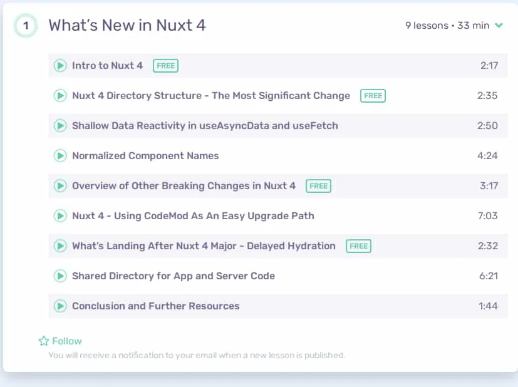Click the Follow link text
Image resolution: width=518 pixels, height=387 pixels.
[67, 341]
